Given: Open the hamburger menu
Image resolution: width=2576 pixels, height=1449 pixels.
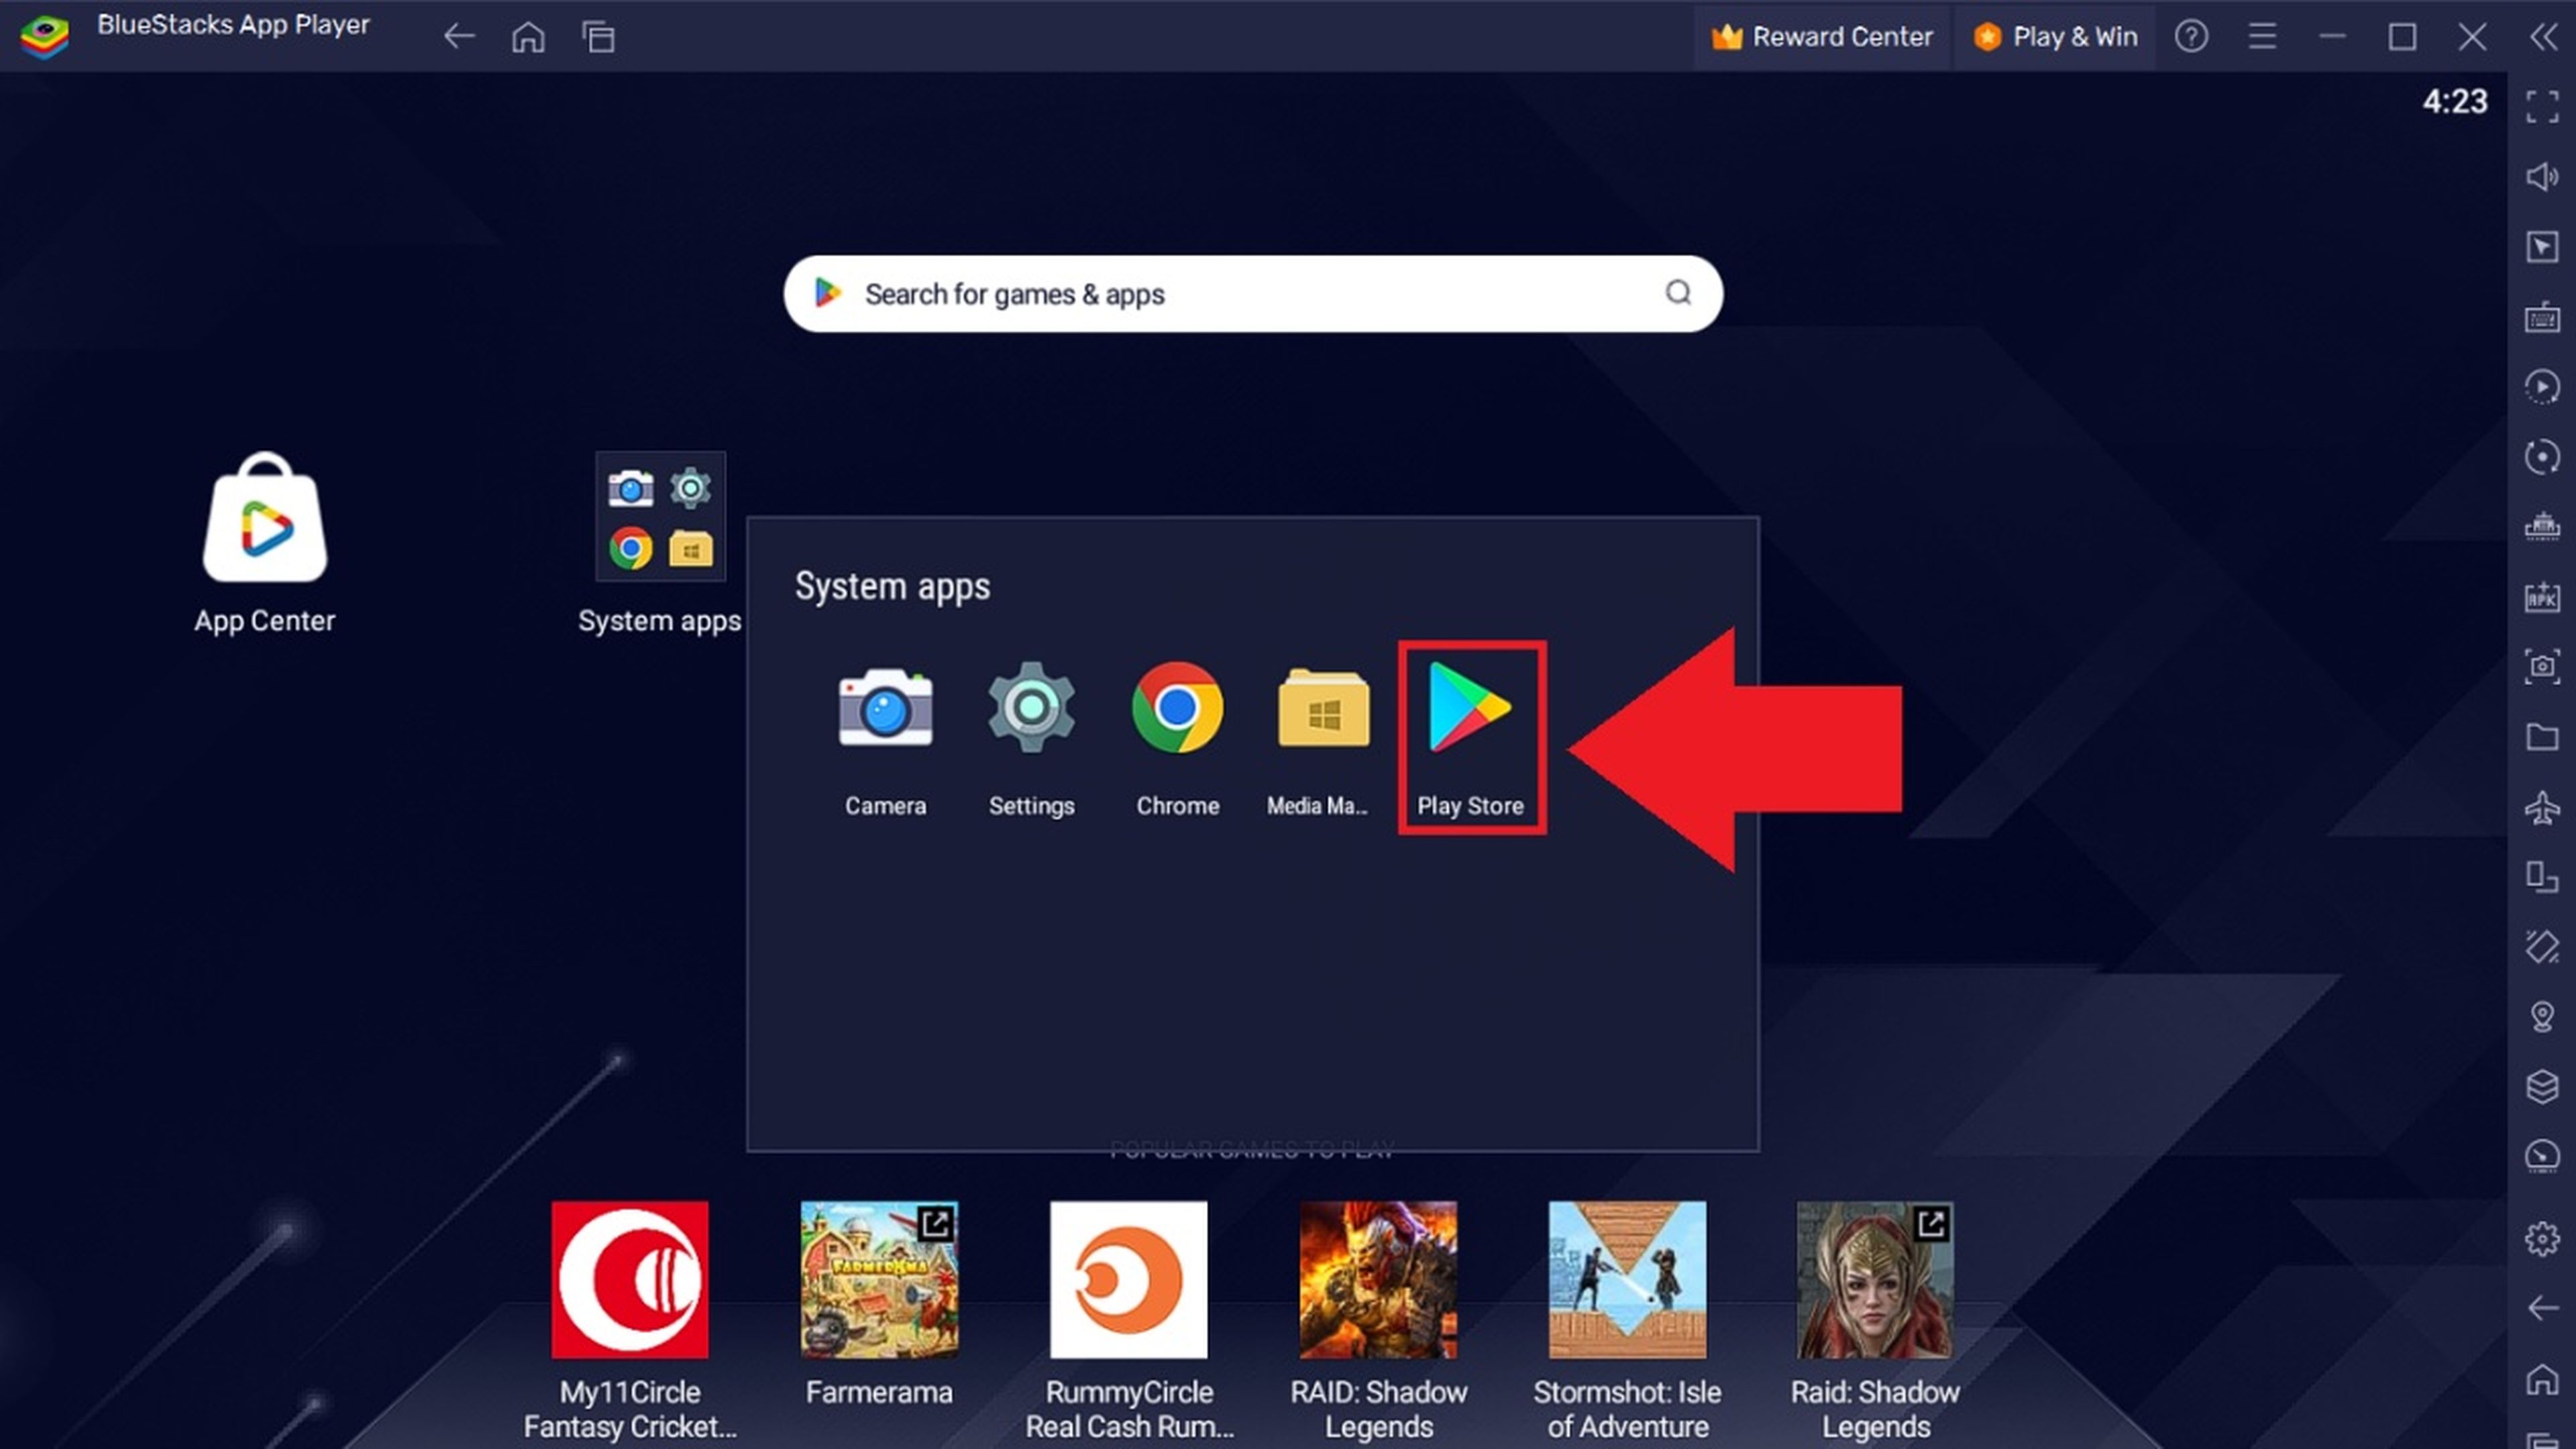Looking at the screenshot, I should tap(2262, 37).
